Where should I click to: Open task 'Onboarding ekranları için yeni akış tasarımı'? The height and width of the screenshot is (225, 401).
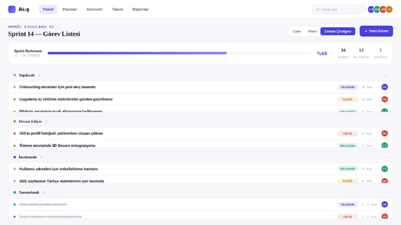point(57,87)
